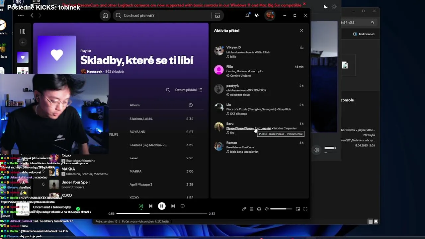
Task: Open The Corrs artist link
Action: (248, 147)
